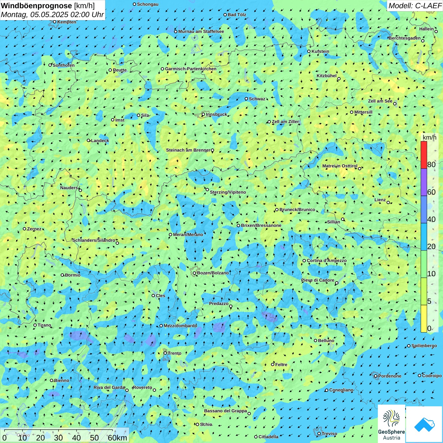The width and height of the screenshot is (443, 443).
Task: Select the red segment of the wind legend
Action: click(x=424, y=155)
